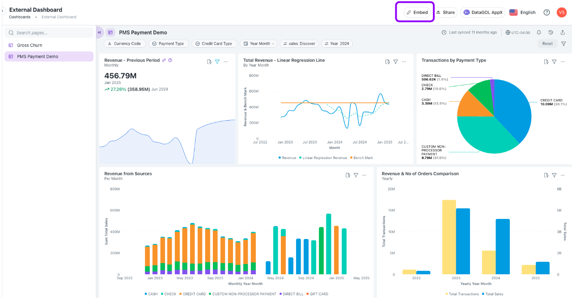Open the Payment Type filter
The width and height of the screenshot is (576, 306).
coord(168,44)
